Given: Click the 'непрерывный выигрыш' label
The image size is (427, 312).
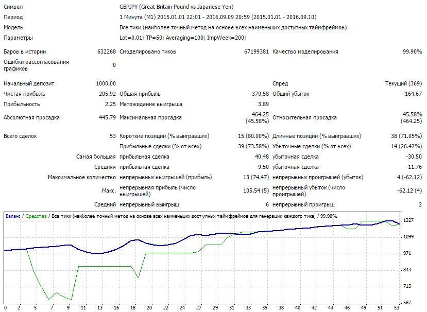Looking at the screenshot, I should 149,205.
